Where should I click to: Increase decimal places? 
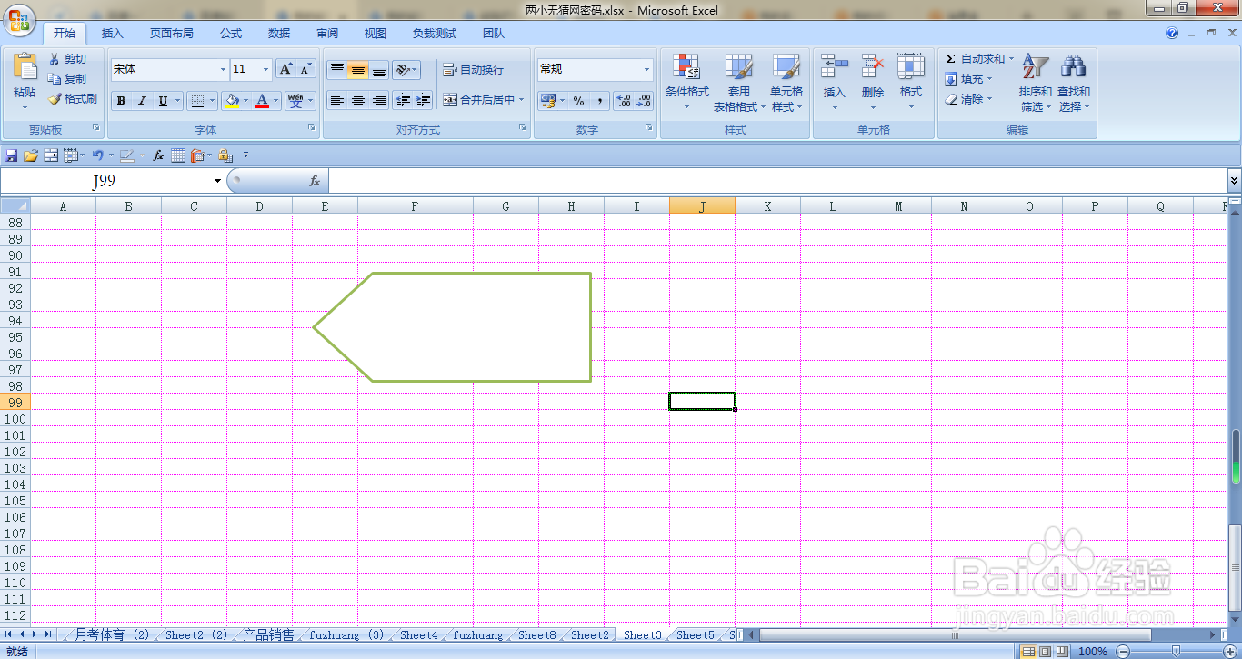(624, 101)
